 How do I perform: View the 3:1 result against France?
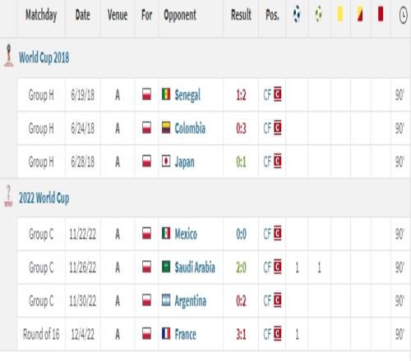pos(241,334)
